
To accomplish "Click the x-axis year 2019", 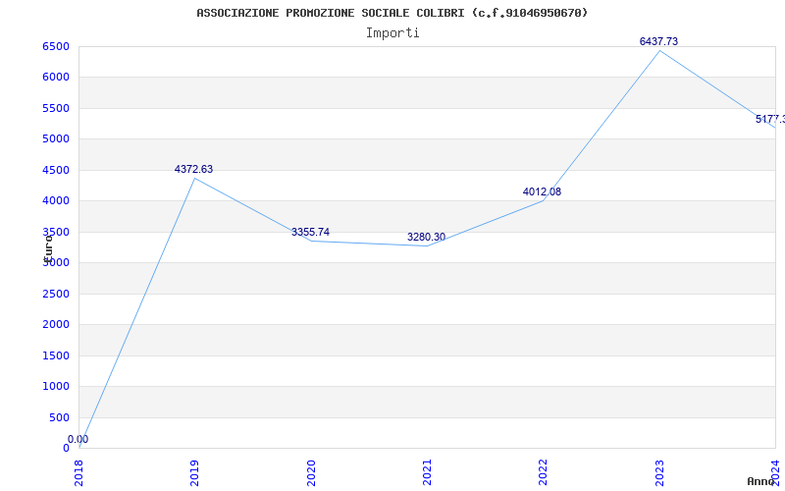I will pos(194,472).
